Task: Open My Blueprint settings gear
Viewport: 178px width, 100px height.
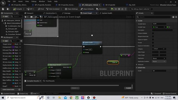Action: (x=21, y=41)
